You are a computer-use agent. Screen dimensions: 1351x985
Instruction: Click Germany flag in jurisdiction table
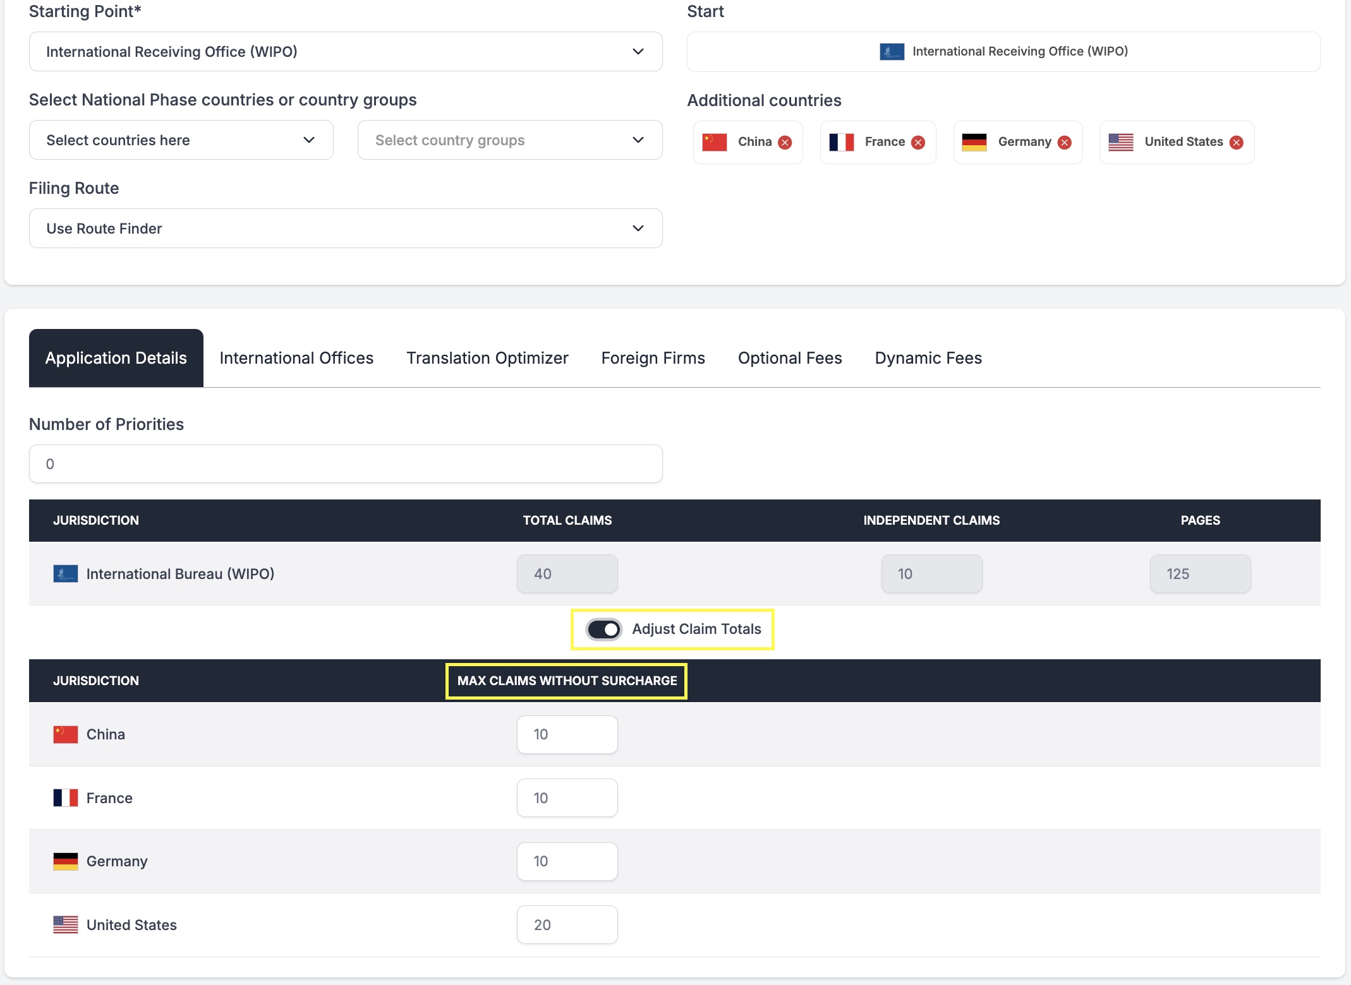(x=66, y=861)
